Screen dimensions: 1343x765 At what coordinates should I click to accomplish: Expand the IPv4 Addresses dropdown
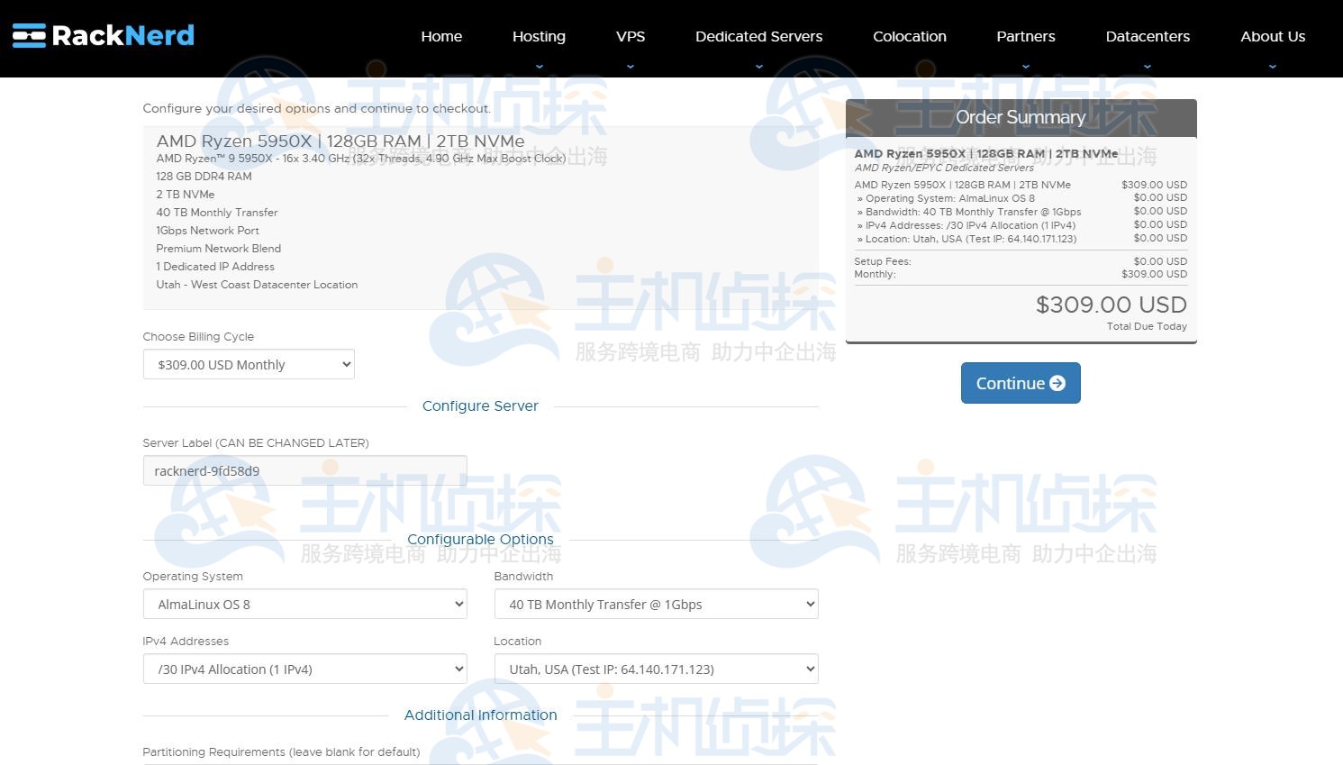click(305, 669)
